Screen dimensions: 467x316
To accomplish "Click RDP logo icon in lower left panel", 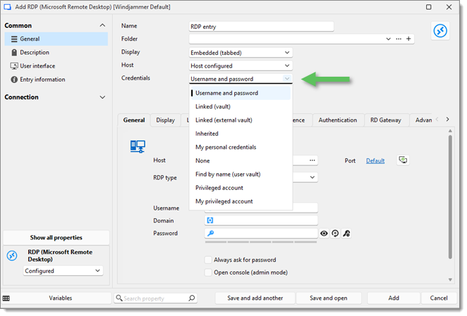I will click(x=12, y=255).
